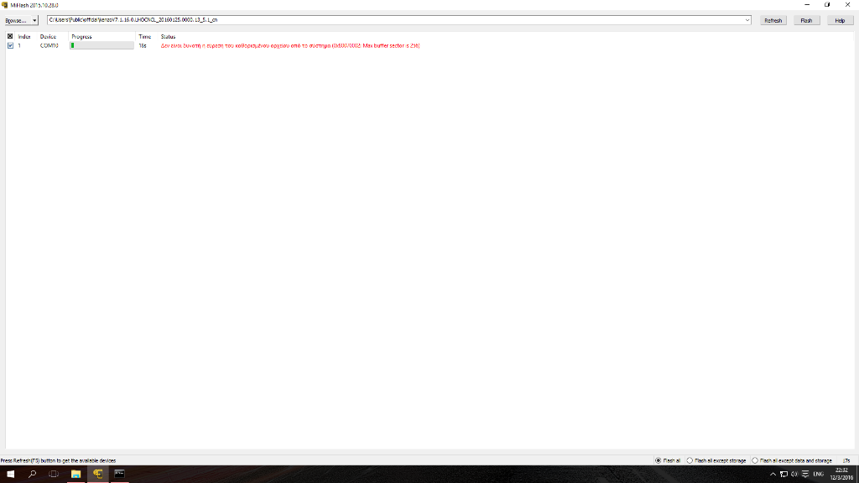Image resolution: width=859 pixels, height=483 pixels.
Task: Open the command prompt taskbar icon
Action: tap(119, 475)
